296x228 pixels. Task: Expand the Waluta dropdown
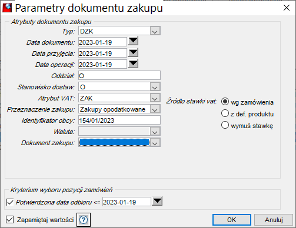155,132
